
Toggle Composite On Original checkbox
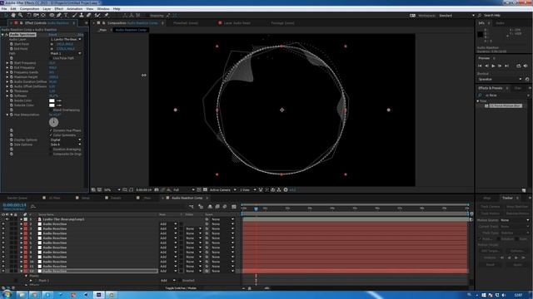tap(51, 154)
